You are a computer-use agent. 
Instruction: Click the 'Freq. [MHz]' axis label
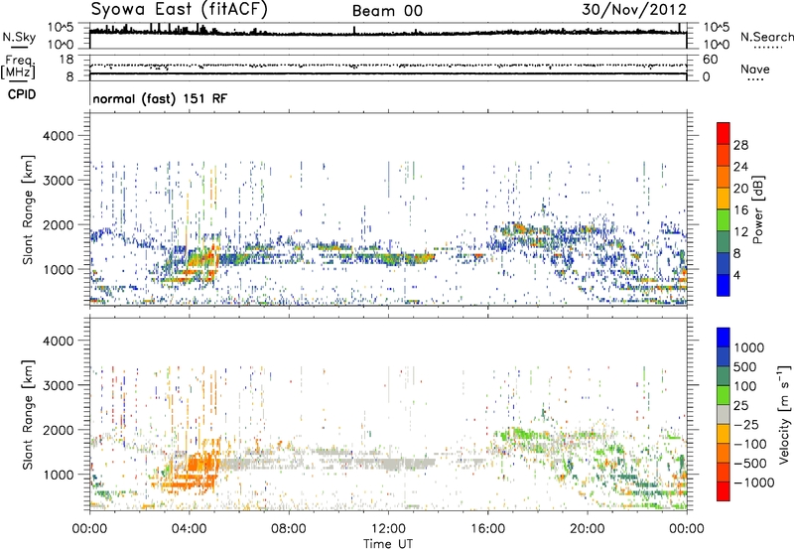[18, 67]
